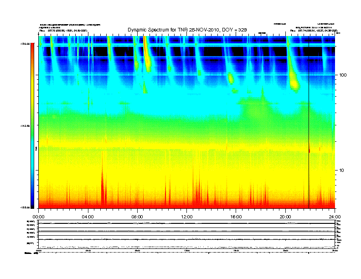
Task: Click the Rss 237.72 position text at top left
Action: 63,31
